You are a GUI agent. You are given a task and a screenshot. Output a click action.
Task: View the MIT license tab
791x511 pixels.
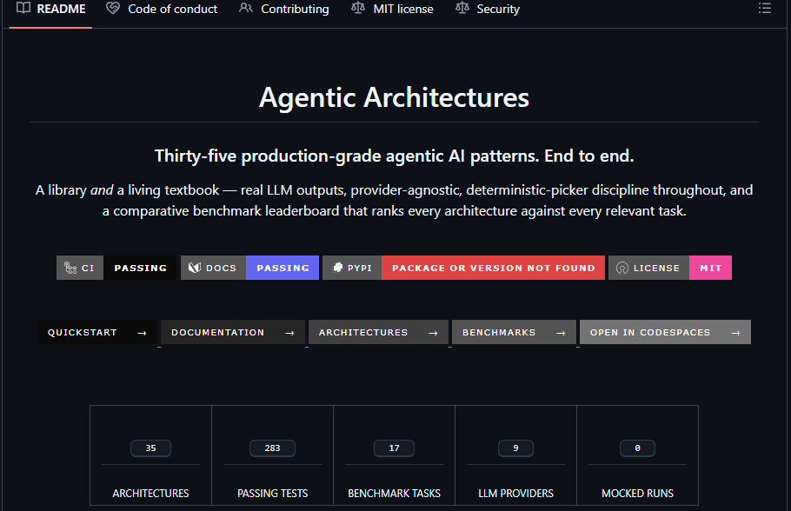click(x=393, y=9)
